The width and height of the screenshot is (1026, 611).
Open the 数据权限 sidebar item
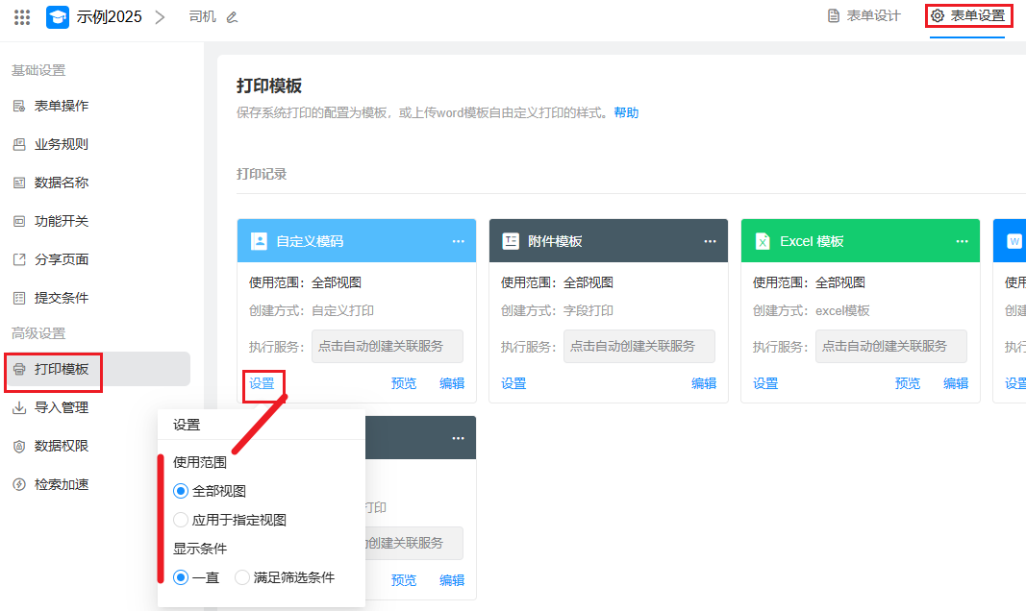(x=61, y=446)
